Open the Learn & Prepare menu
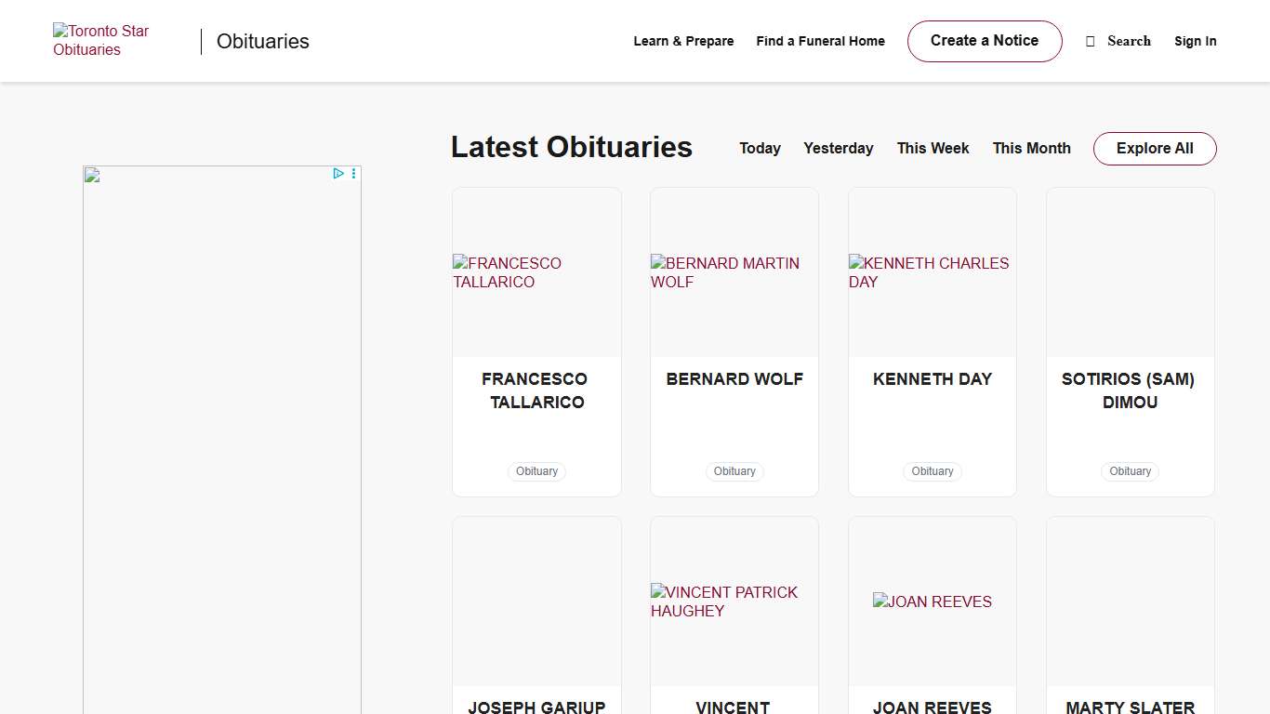Image resolution: width=1270 pixels, height=714 pixels. (x=683, y=41)
